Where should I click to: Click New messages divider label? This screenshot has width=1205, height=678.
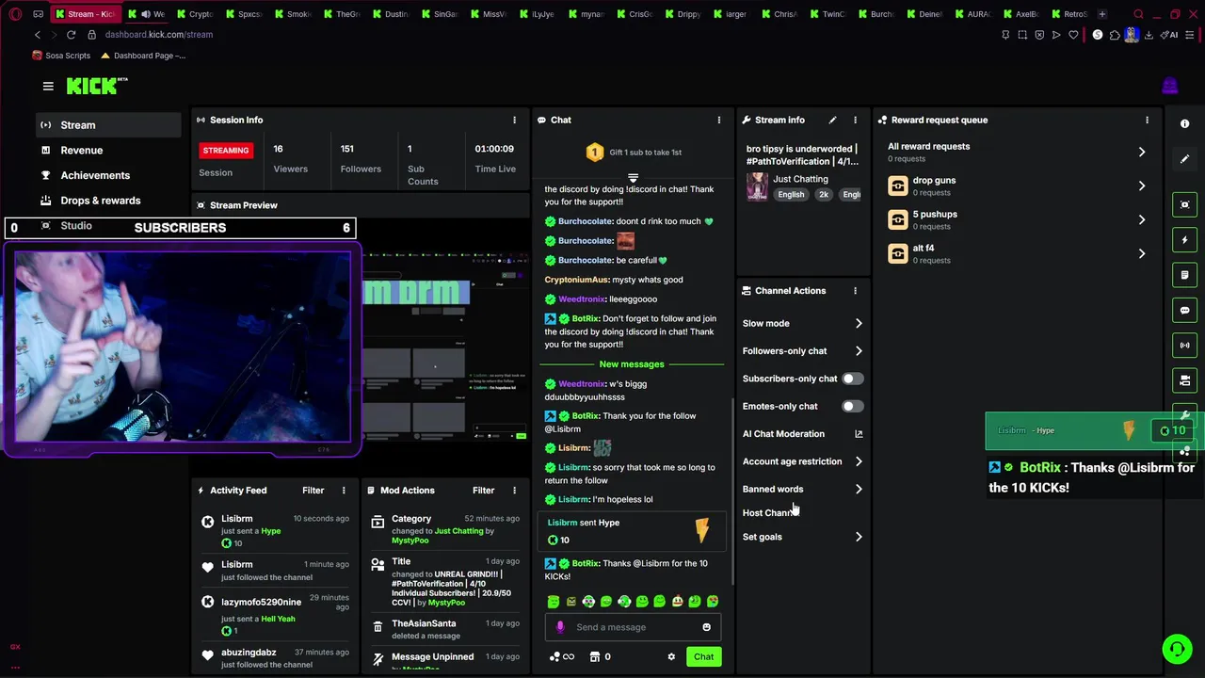pyautogui.click(x=632, y=364)
